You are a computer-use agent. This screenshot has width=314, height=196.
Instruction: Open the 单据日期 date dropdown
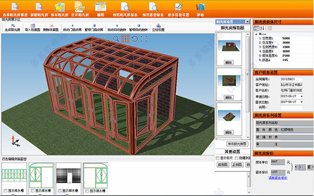(301, 96)
